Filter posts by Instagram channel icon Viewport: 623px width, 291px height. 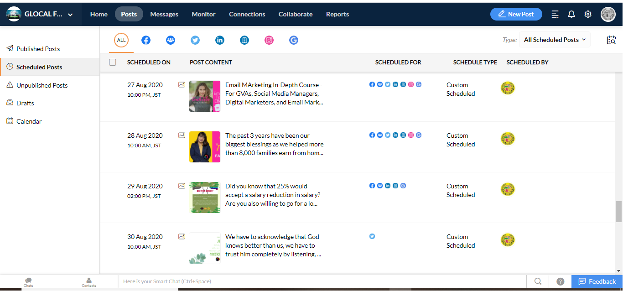coord(269,40)
